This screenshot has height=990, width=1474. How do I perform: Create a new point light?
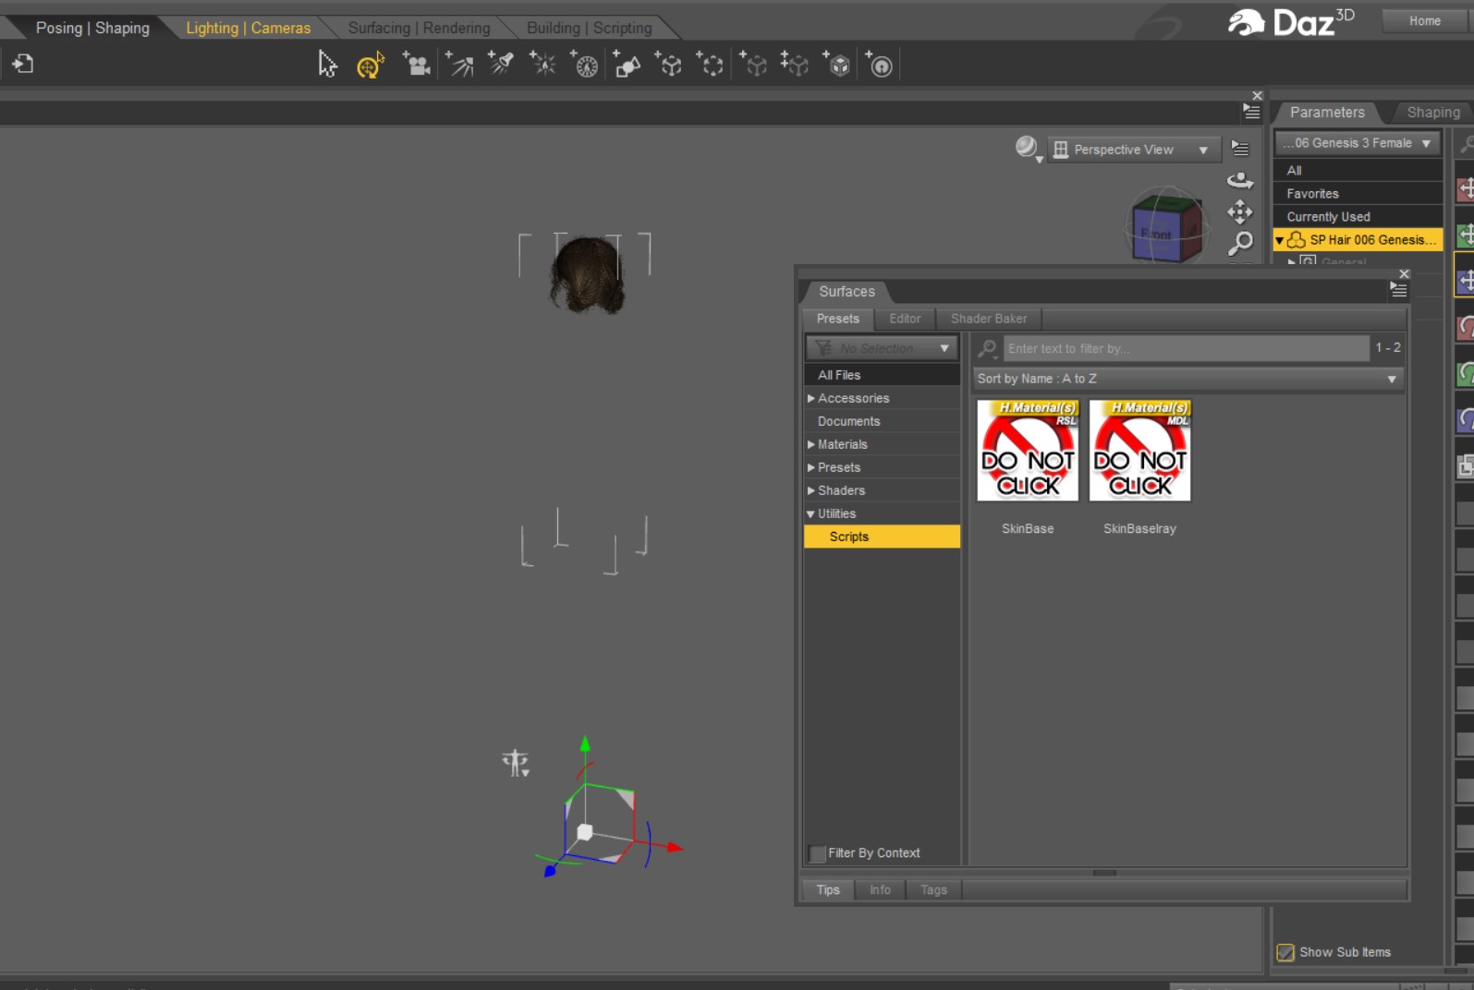(542, 64)
